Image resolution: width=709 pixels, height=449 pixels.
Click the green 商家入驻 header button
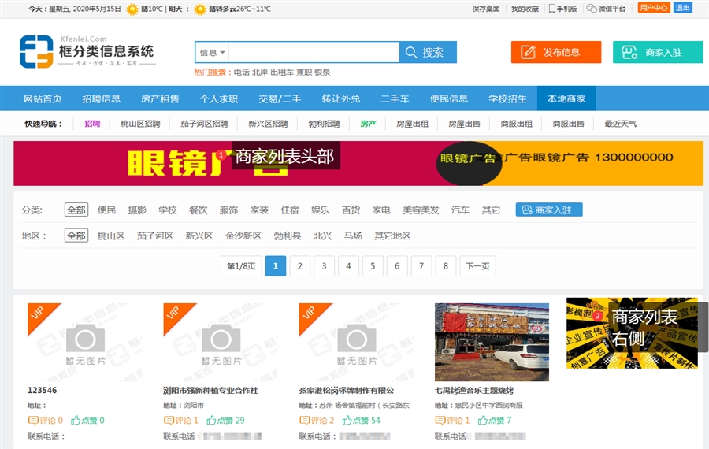click(x=657, y=52)
